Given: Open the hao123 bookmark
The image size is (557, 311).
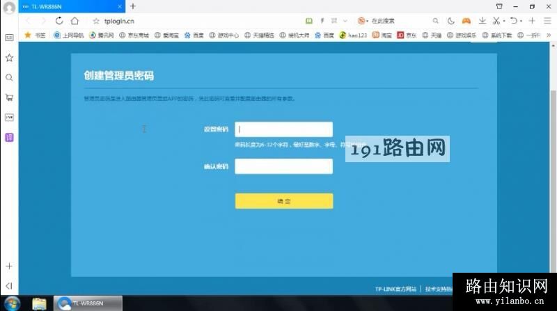Looking at the screenshot, I should pos(353,35).
